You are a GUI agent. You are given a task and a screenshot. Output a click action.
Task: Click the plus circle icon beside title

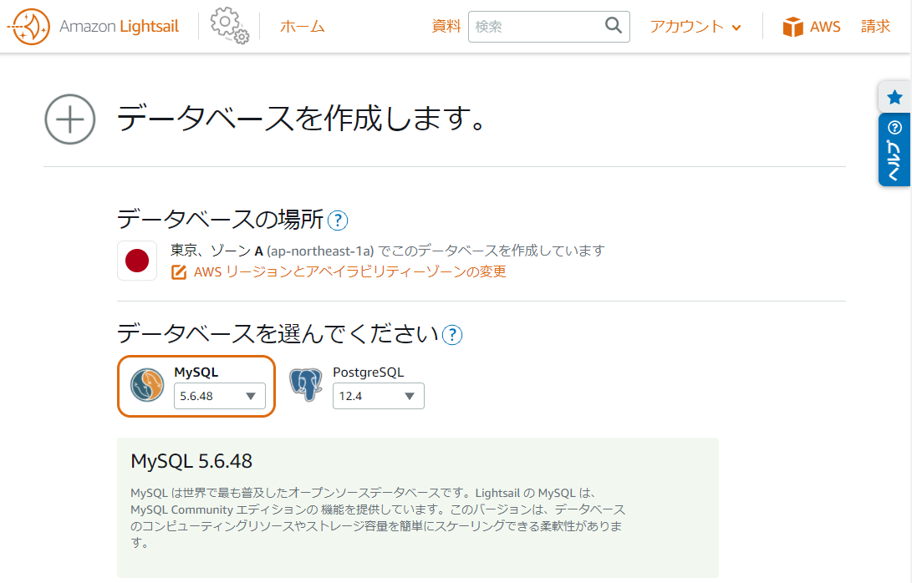pos(69,119)
